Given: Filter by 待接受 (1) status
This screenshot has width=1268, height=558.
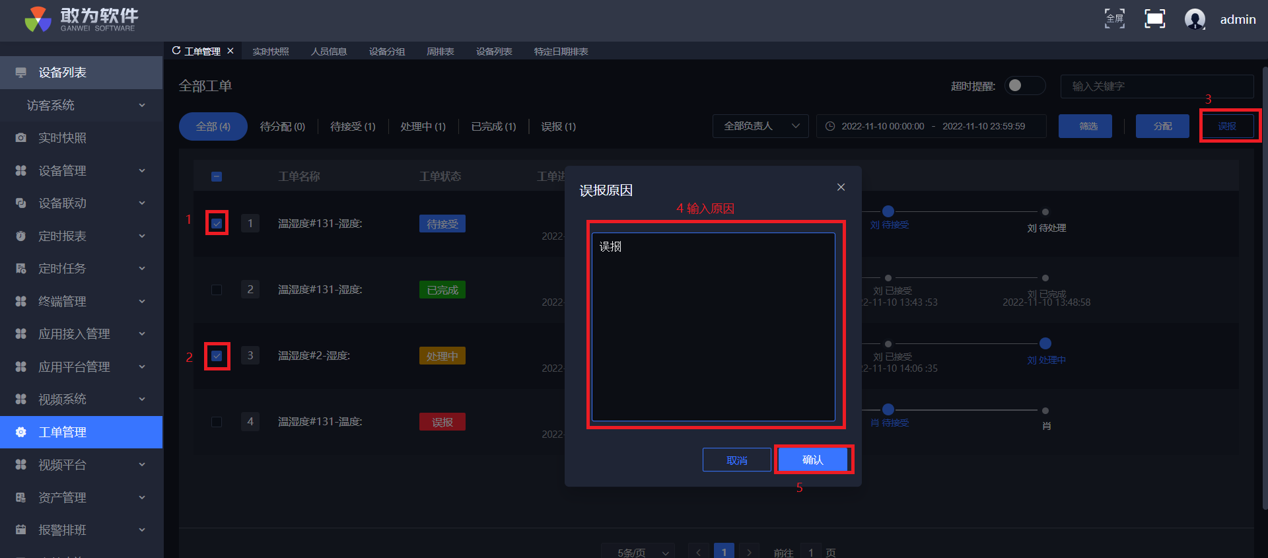Looking at the screenshot, I should [353, 127].
